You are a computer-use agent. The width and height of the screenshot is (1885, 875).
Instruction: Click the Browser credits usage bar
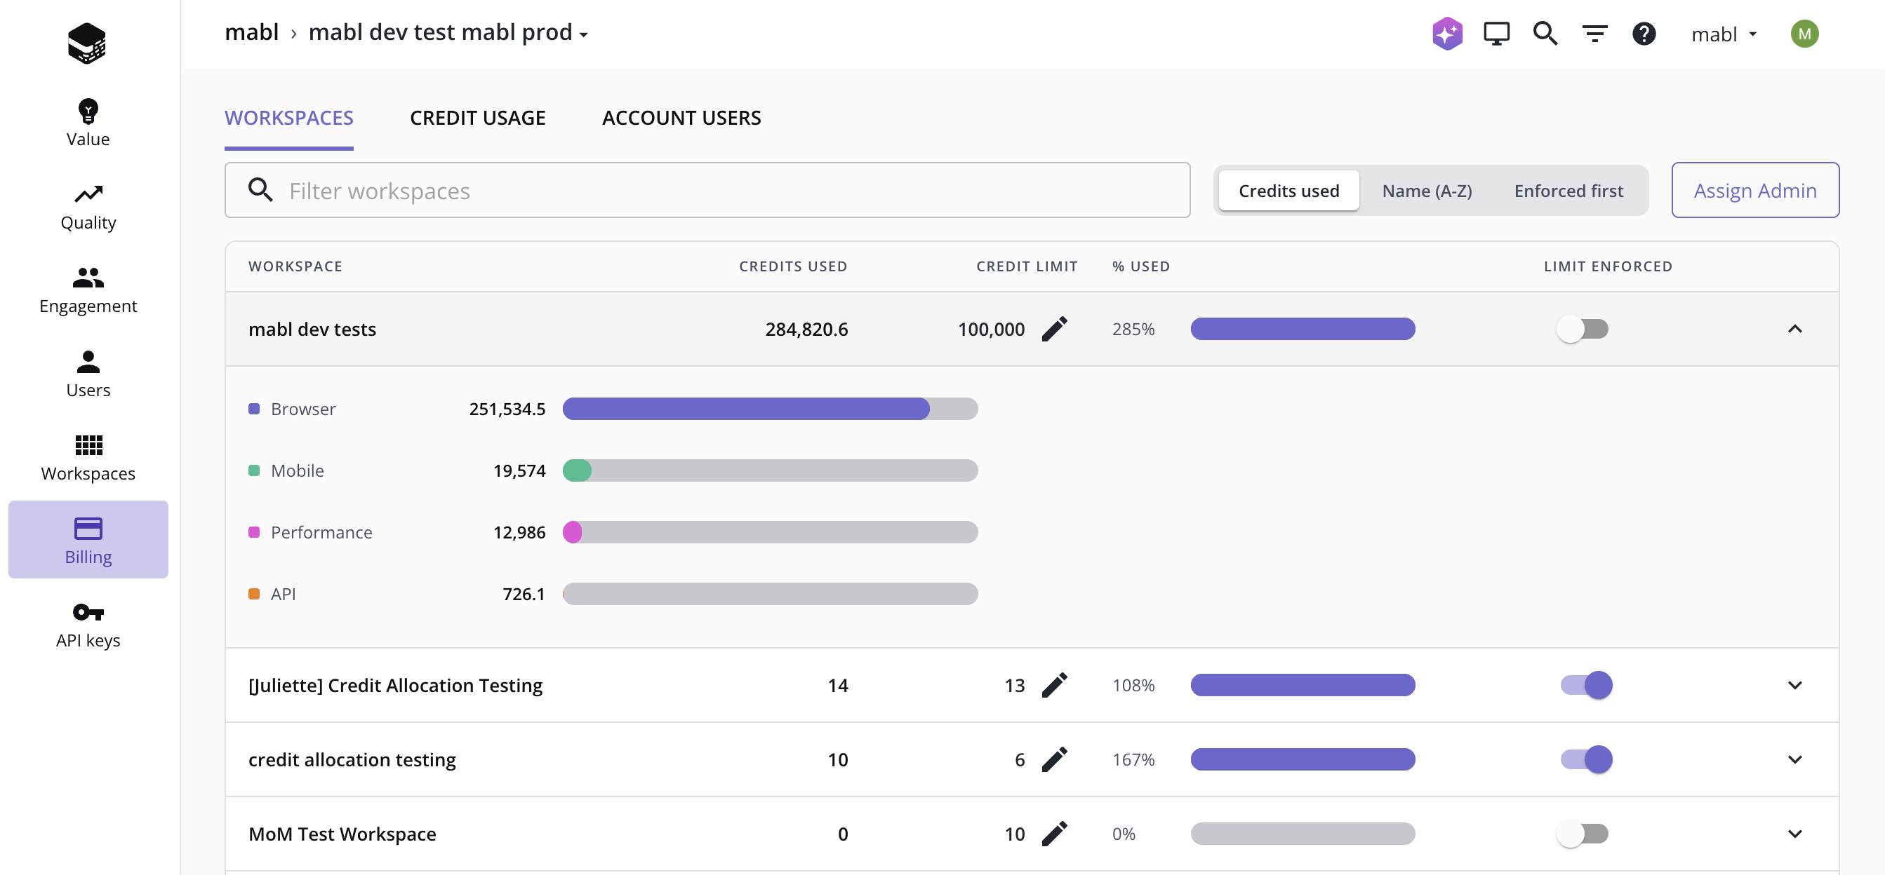click(x=770, y=409)
